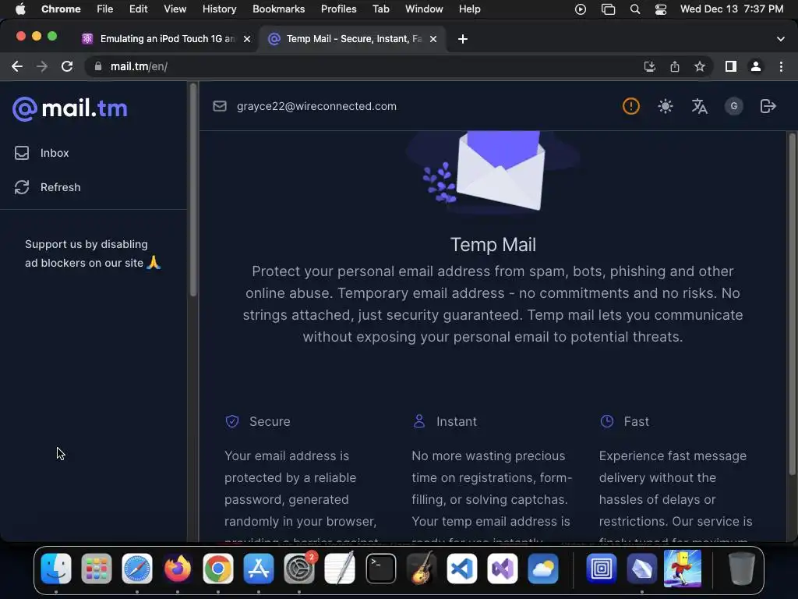Open the View menu
798x599 pixels.
coord(175,9)
